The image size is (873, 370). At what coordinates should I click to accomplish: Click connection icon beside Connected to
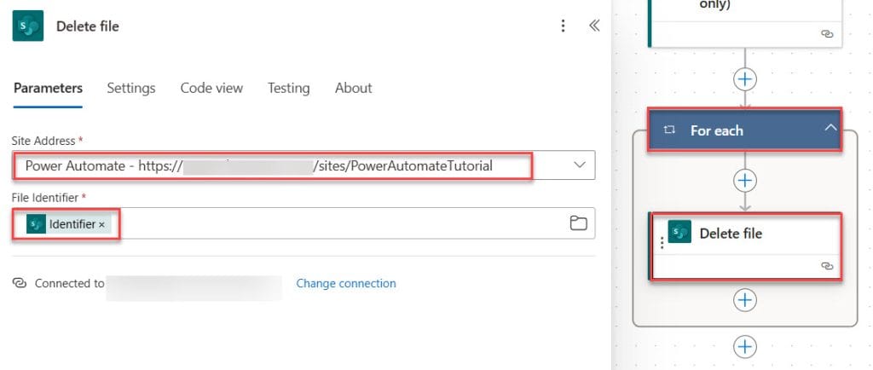(x=20, y=283)
